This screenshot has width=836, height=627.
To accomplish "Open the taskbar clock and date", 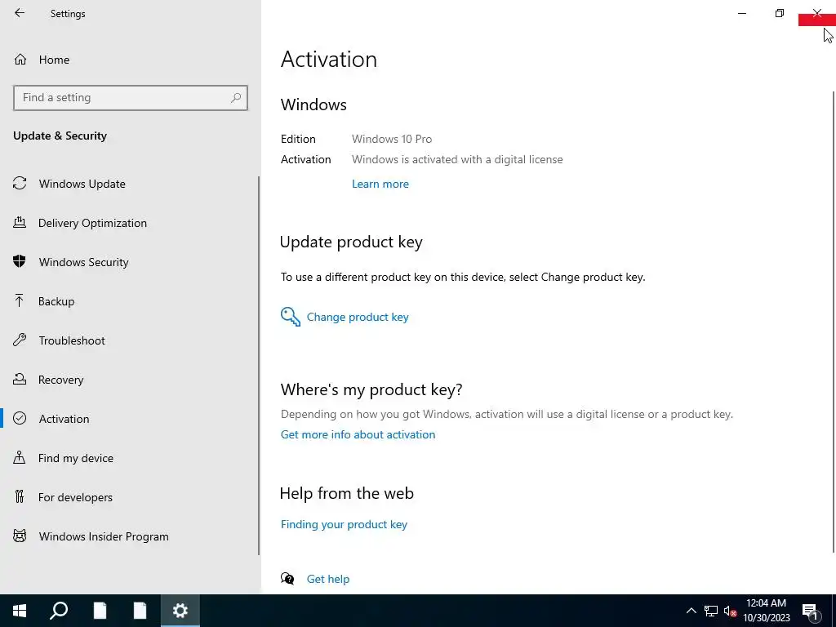I will 766,611.
